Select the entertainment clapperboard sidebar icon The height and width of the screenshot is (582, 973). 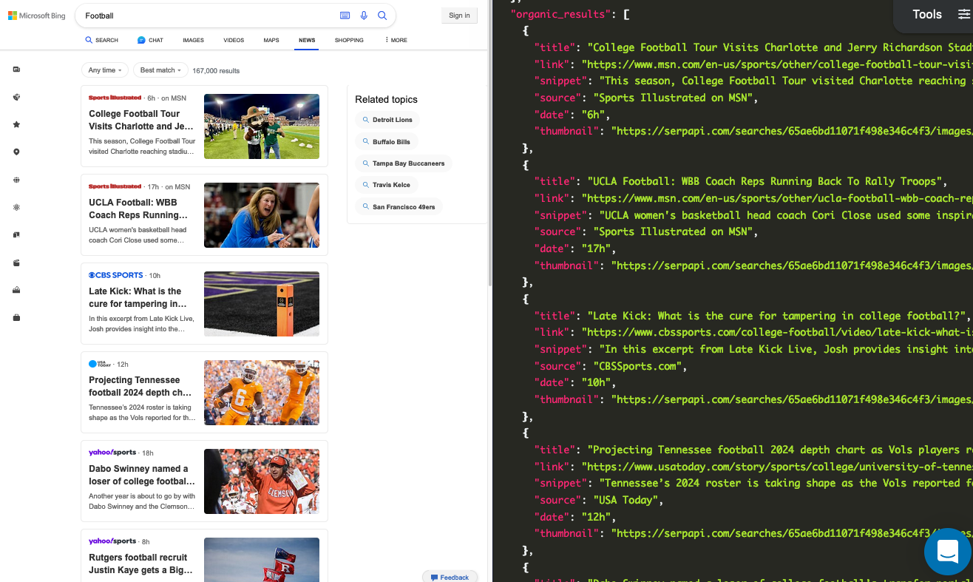16,263
